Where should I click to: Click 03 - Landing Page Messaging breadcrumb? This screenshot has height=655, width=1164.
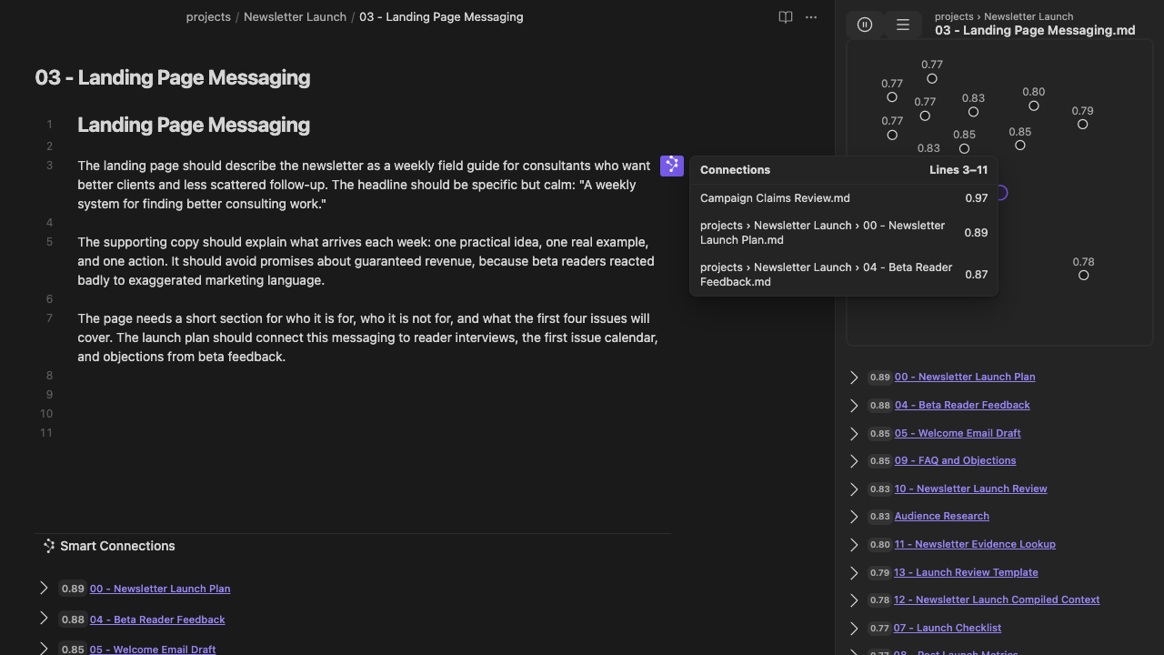441,17
